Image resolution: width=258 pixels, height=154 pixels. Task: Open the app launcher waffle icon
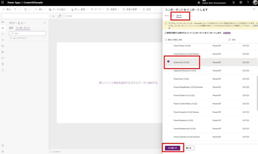3,3
